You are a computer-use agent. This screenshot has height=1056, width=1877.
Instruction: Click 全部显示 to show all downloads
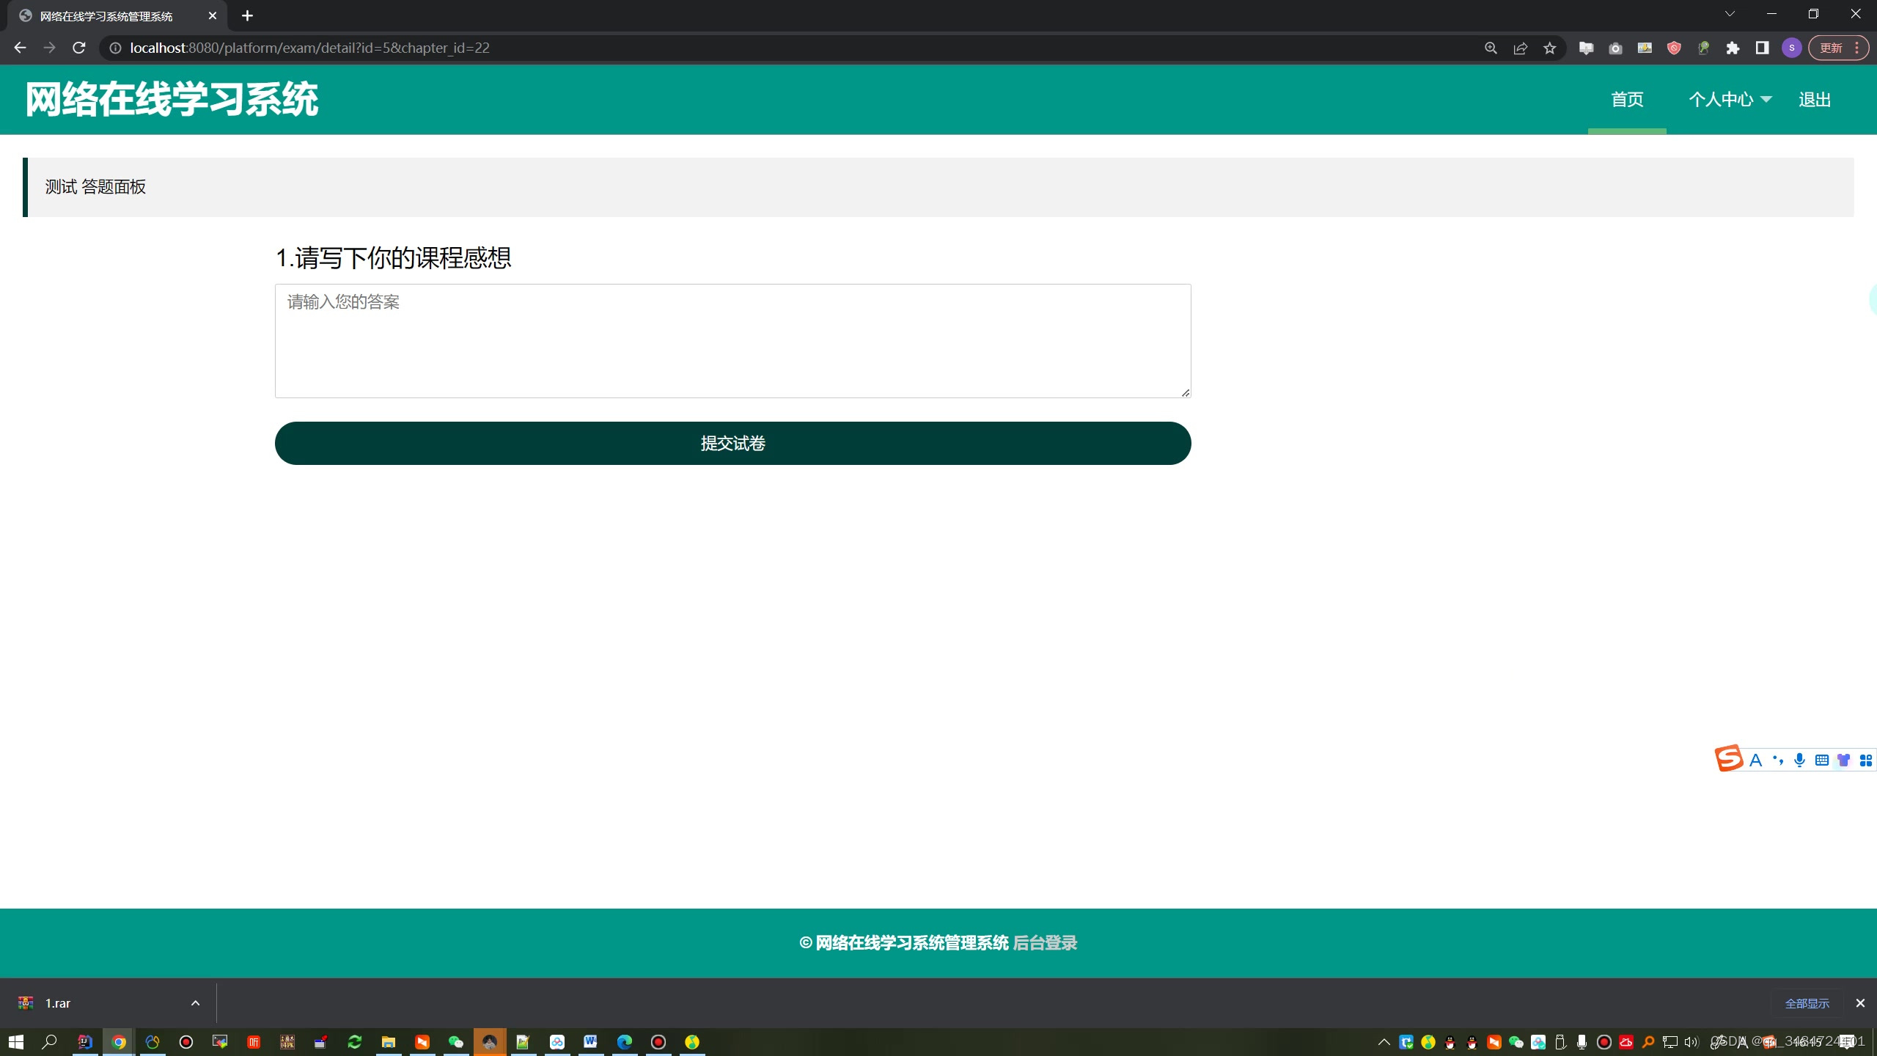click(x=1807, y=1003)
